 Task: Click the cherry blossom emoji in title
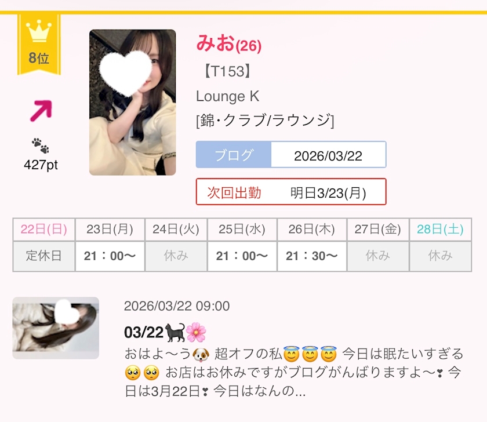click(x=196, y=332)
